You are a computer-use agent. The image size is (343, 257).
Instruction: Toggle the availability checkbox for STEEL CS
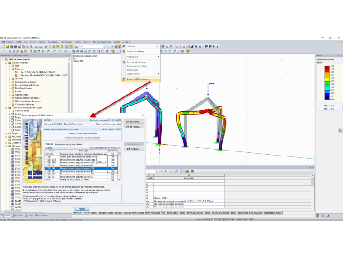113,177
